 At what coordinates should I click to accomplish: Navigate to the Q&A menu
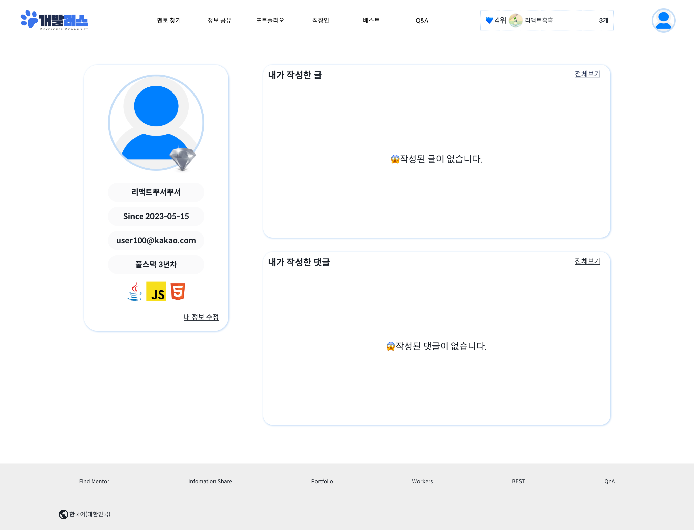point(422,20)
